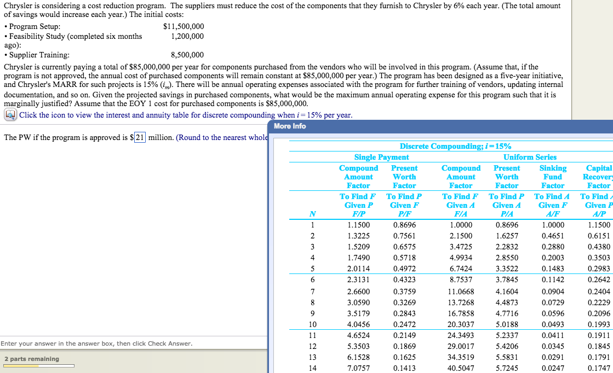Select the A/P value 0.1791 in row 13
The image size is (613, 373).
(x=599, y=357)
